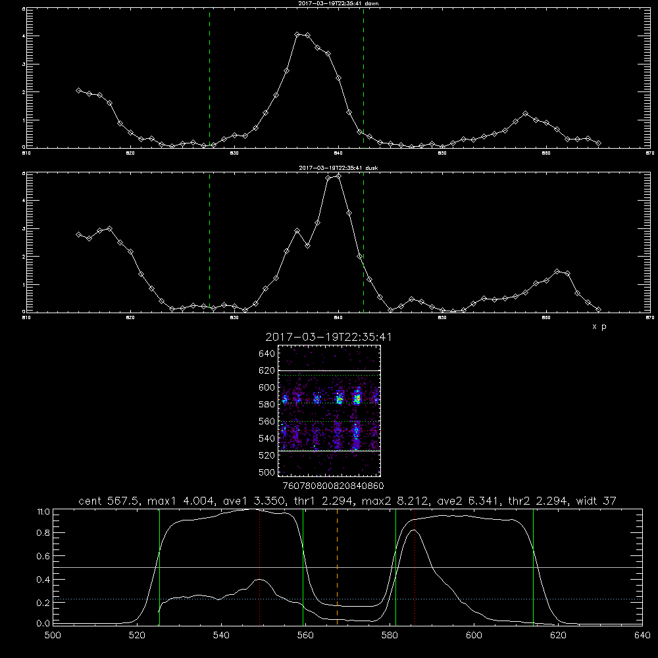
Task: Click the "500" label on the image's vertical axis
Action: tap(267, 472)
